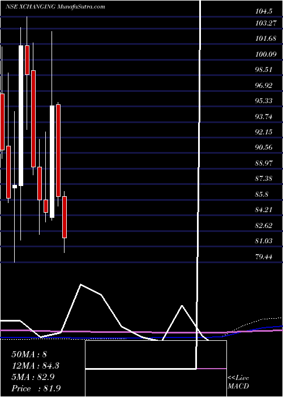Click the 104.5 price axis label

click(x=264, y=11)
